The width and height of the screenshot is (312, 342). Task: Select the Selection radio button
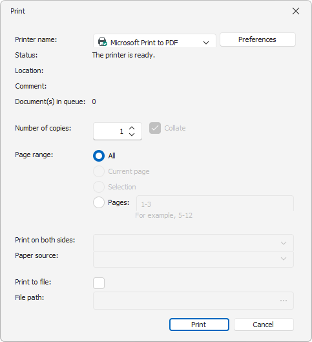pos(99,187)
